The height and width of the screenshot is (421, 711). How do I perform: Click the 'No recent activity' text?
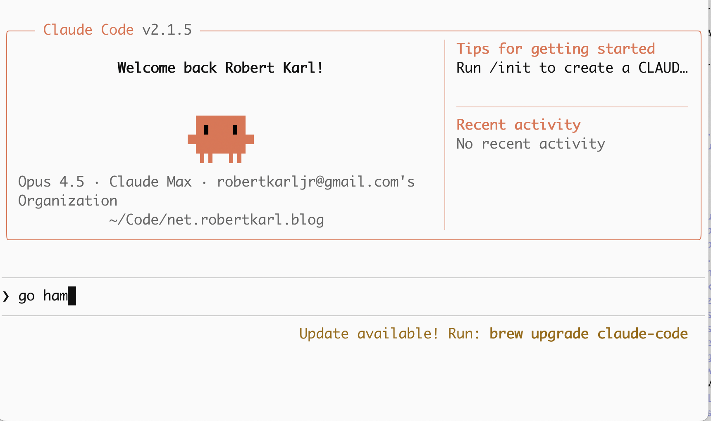pos(530,144)
